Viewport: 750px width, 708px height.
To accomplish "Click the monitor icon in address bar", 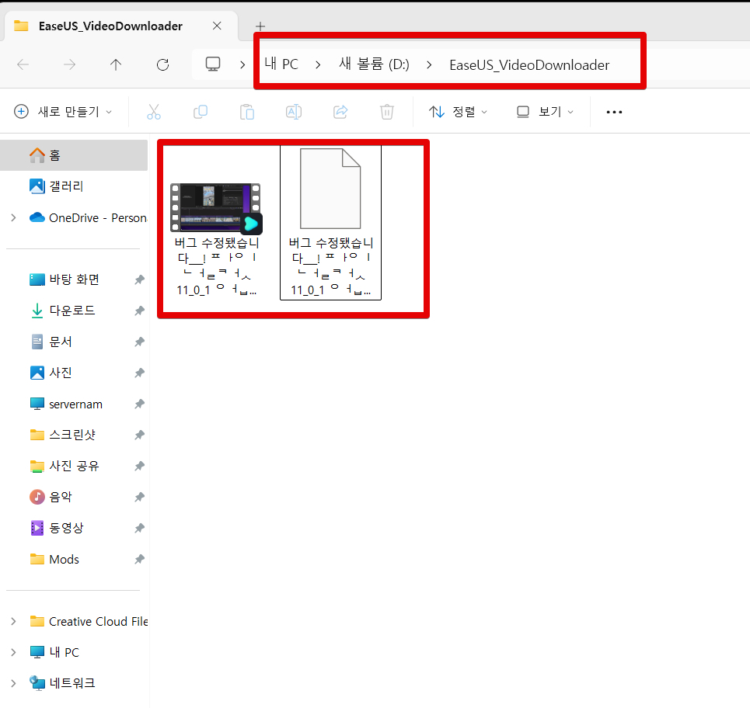I will [x=213, y=64].
